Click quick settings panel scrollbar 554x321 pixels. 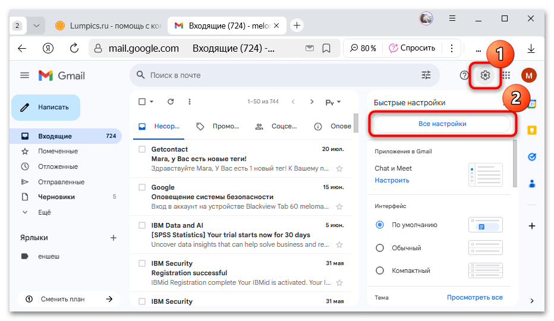pos(515,163)
